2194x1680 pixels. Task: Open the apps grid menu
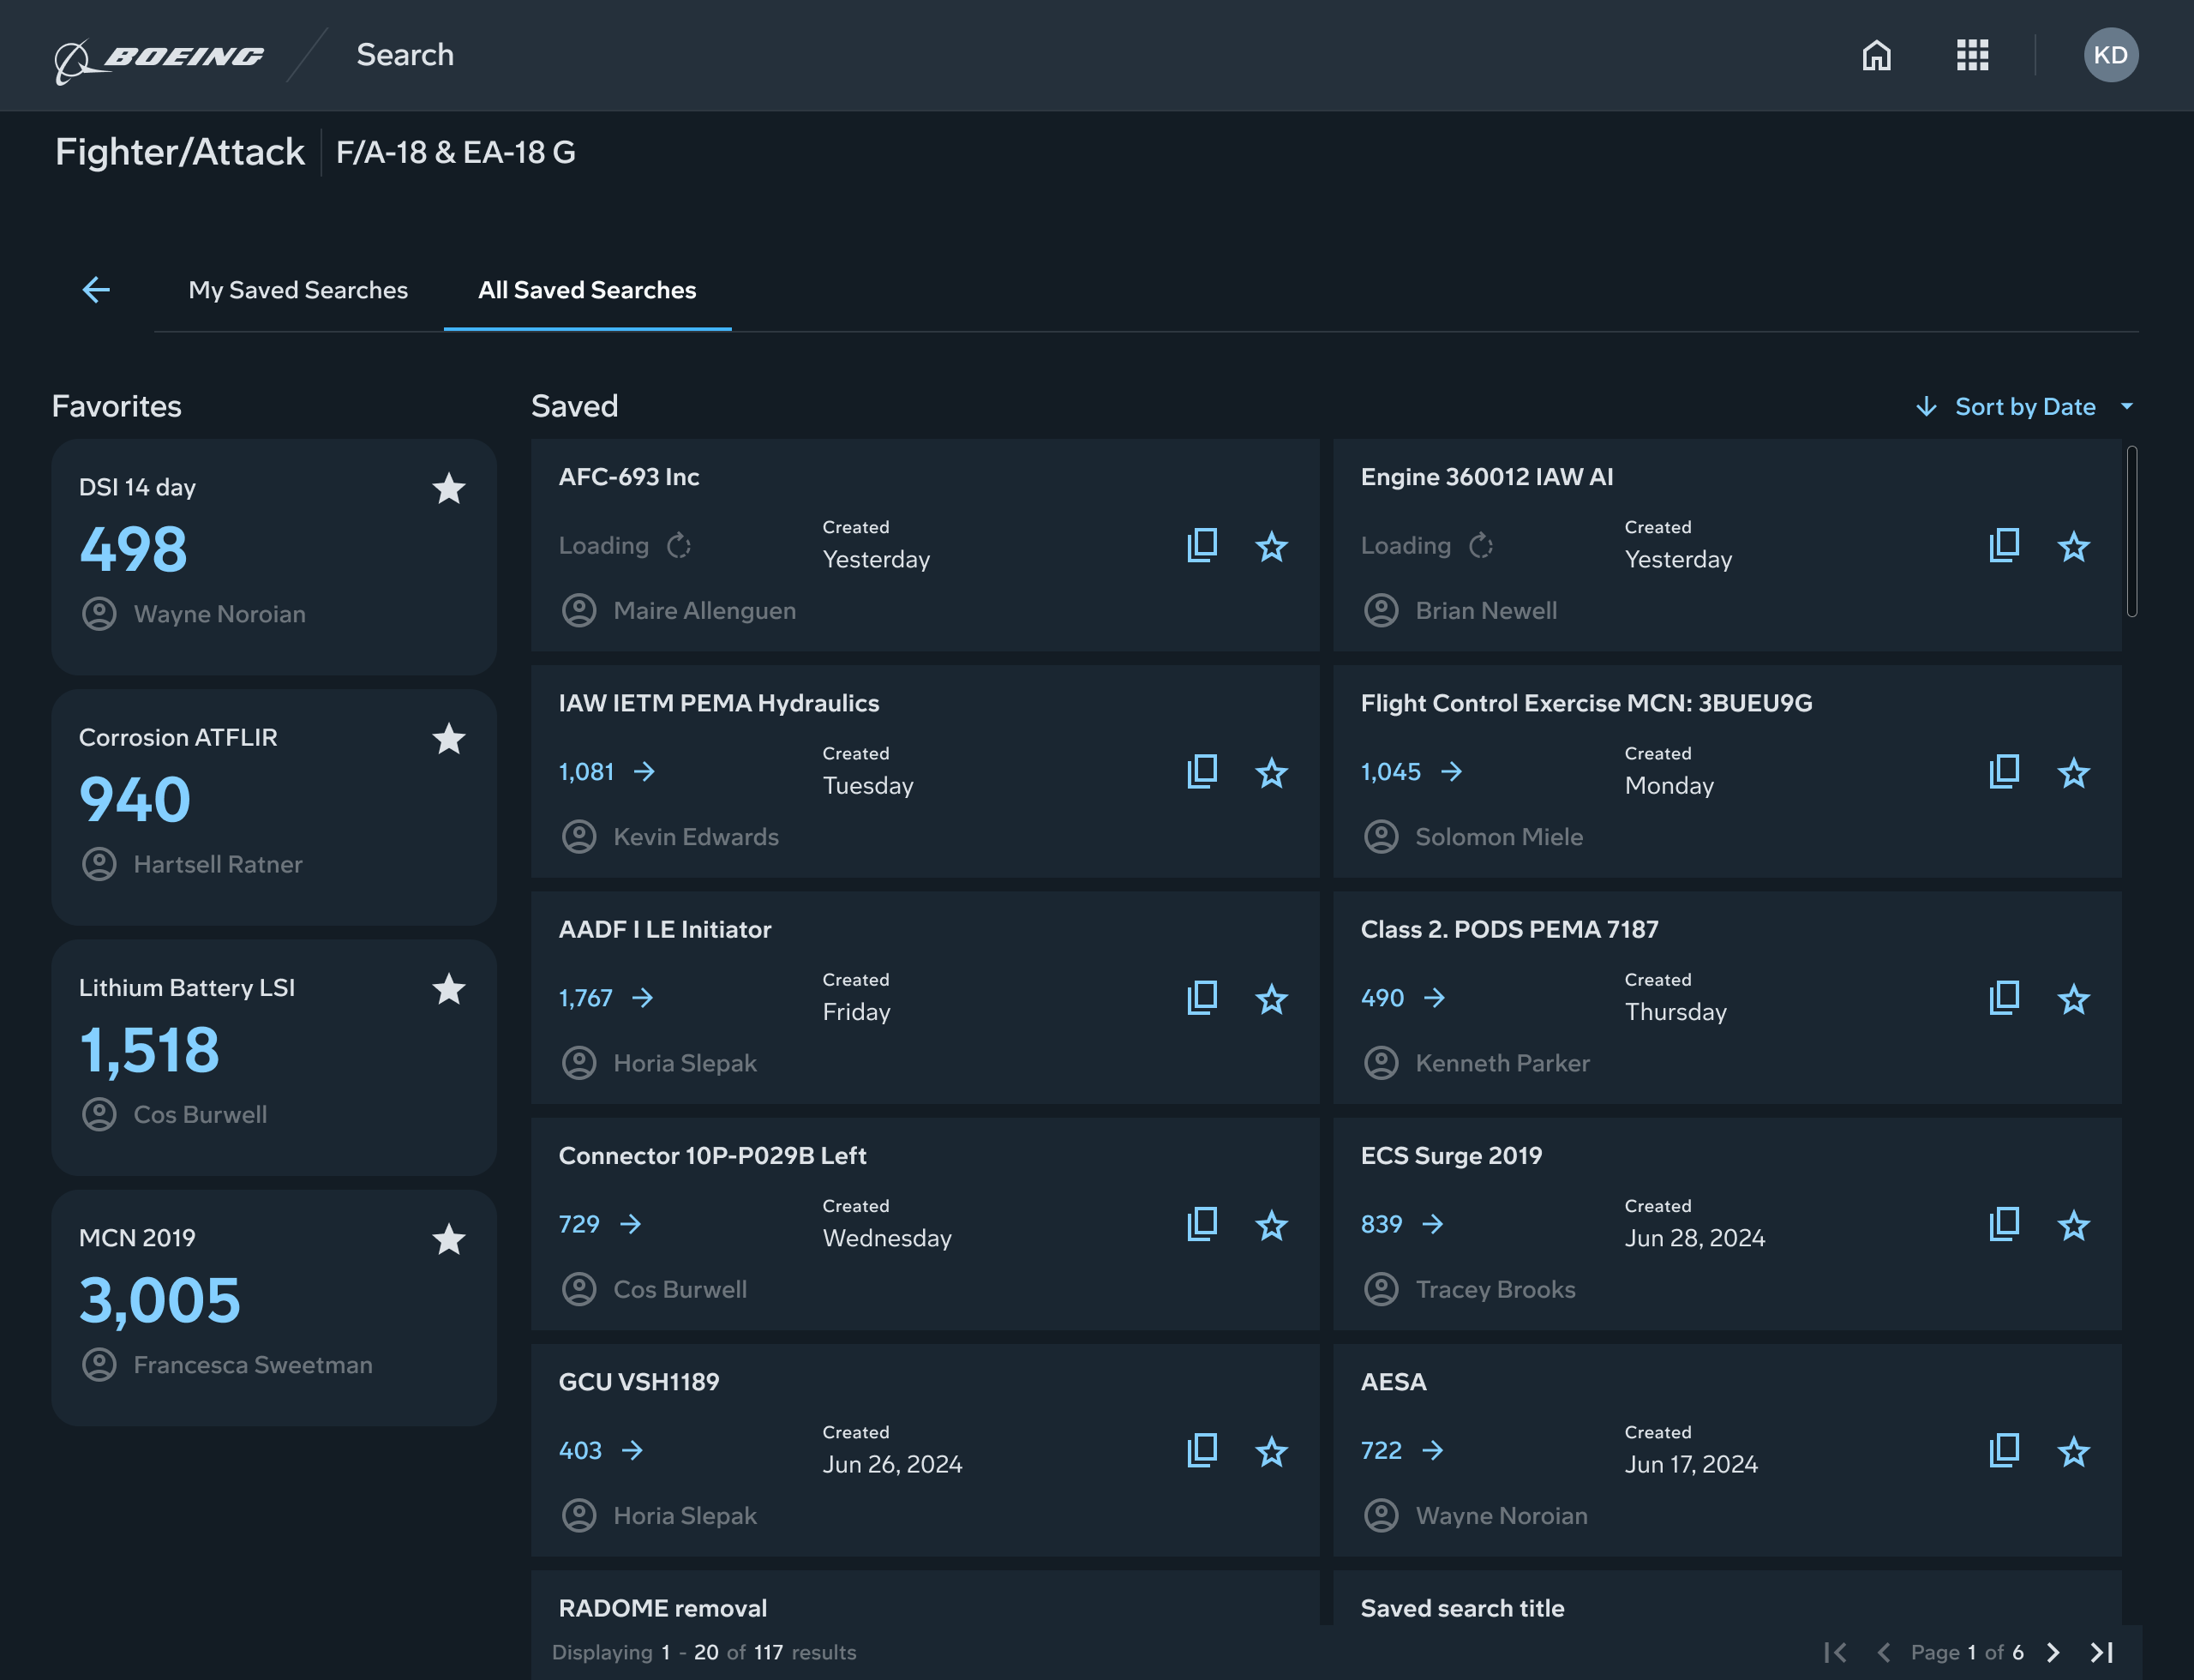[1972, 55]
